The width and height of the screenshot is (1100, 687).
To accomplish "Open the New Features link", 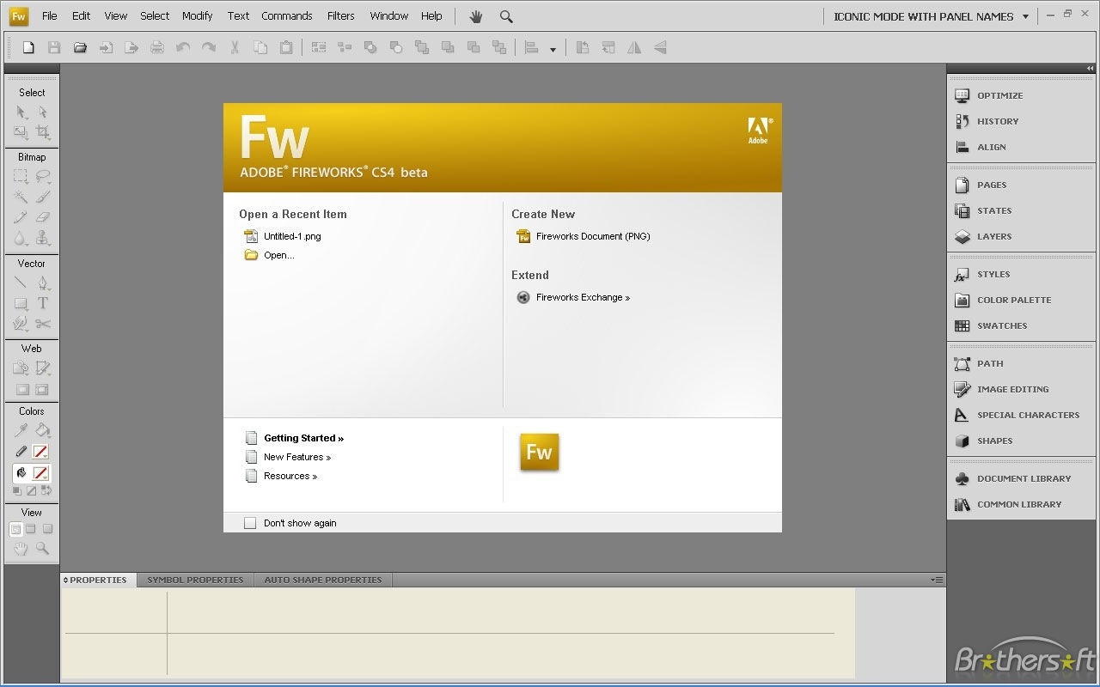I will tap(288, 457).
